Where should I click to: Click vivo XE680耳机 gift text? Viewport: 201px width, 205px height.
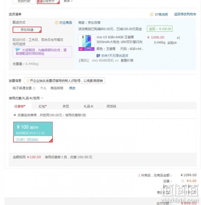pos(105,60)
